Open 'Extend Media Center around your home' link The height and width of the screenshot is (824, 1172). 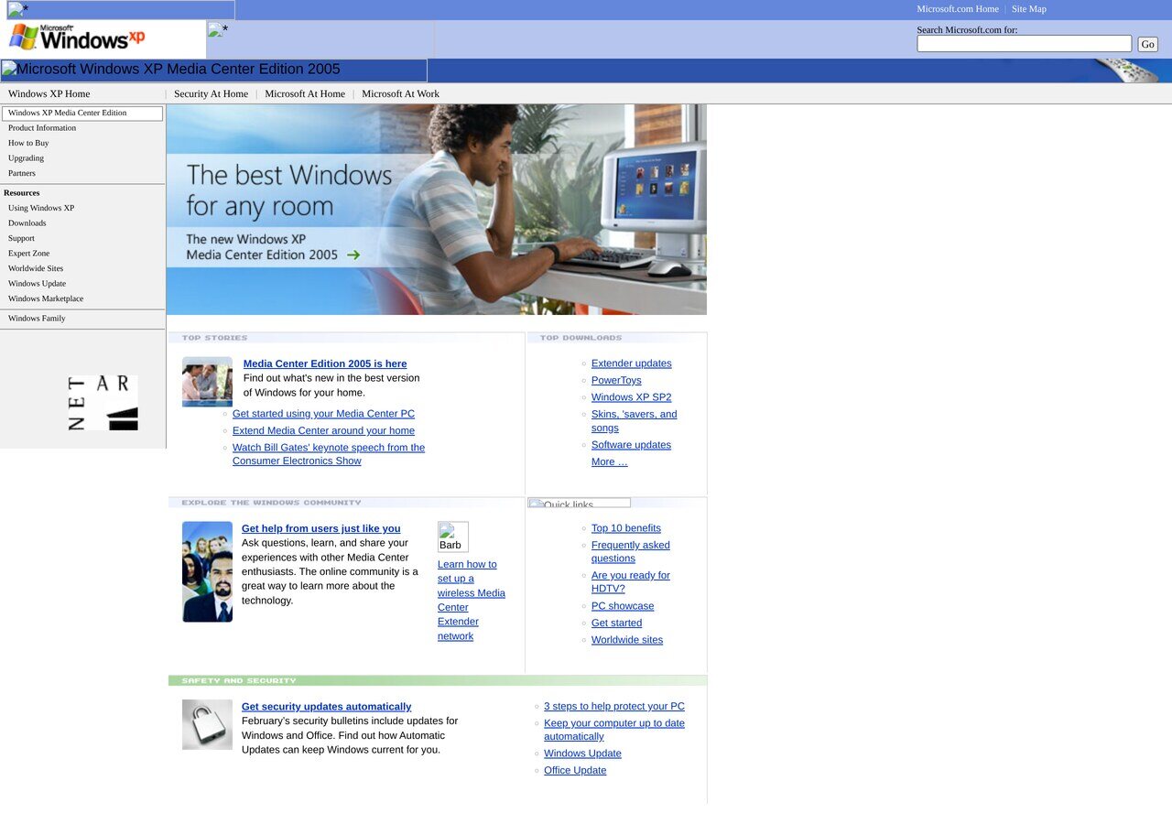323,430
